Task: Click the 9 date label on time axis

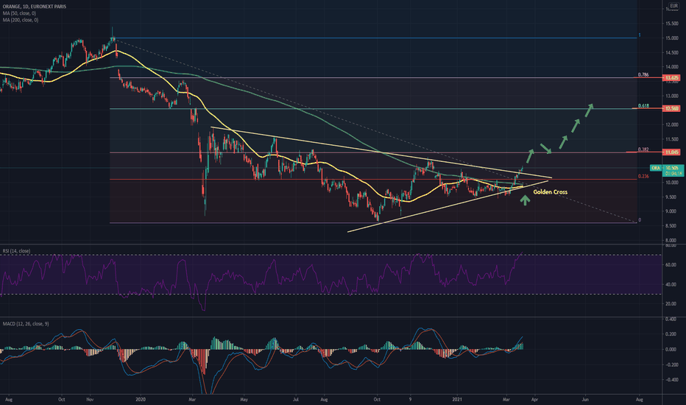Action: coord(411,399)
